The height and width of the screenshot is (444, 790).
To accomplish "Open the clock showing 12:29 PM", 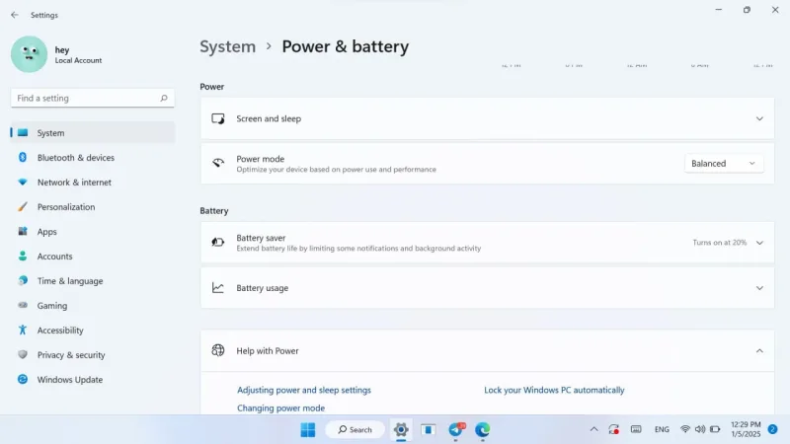I will click(x=746, y=429).
